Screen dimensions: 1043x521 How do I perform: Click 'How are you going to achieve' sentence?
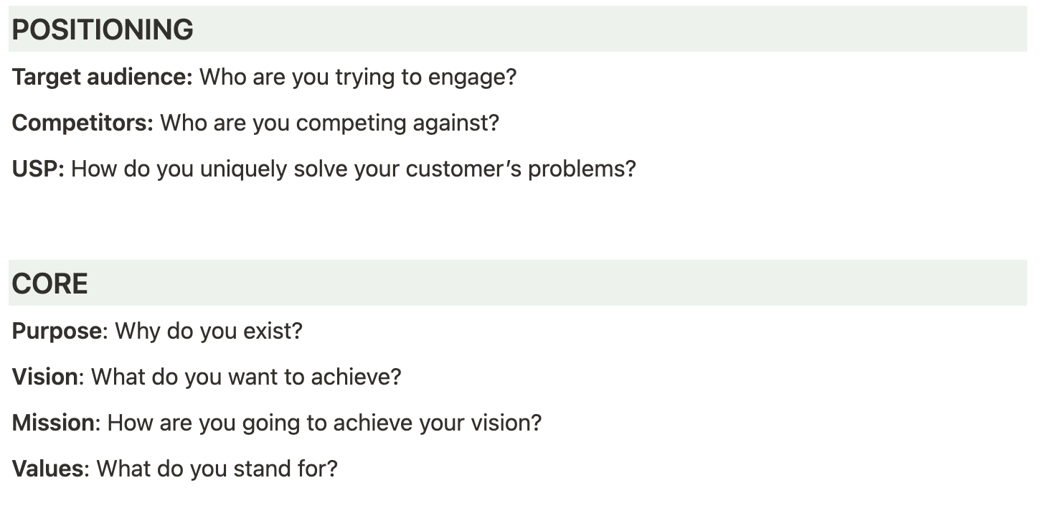(x=324, y=423)
